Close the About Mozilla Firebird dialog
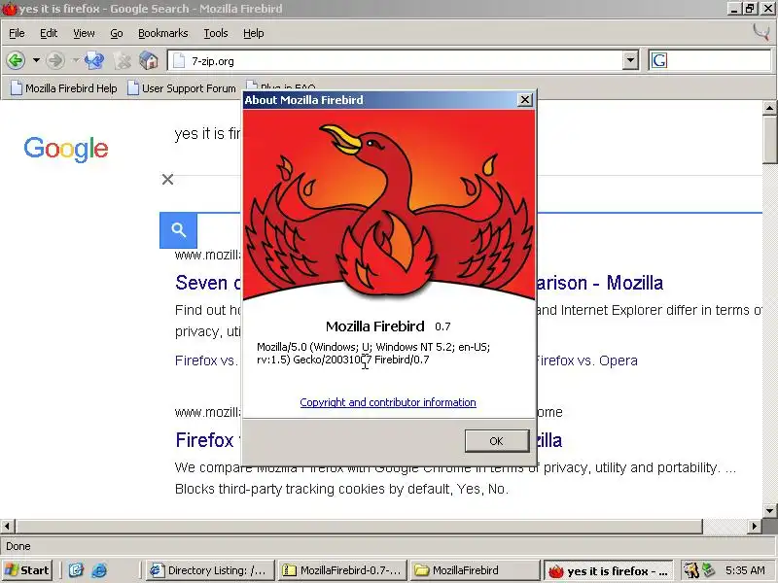This screenshot has width=778, height=583. [x=524, y=100]
